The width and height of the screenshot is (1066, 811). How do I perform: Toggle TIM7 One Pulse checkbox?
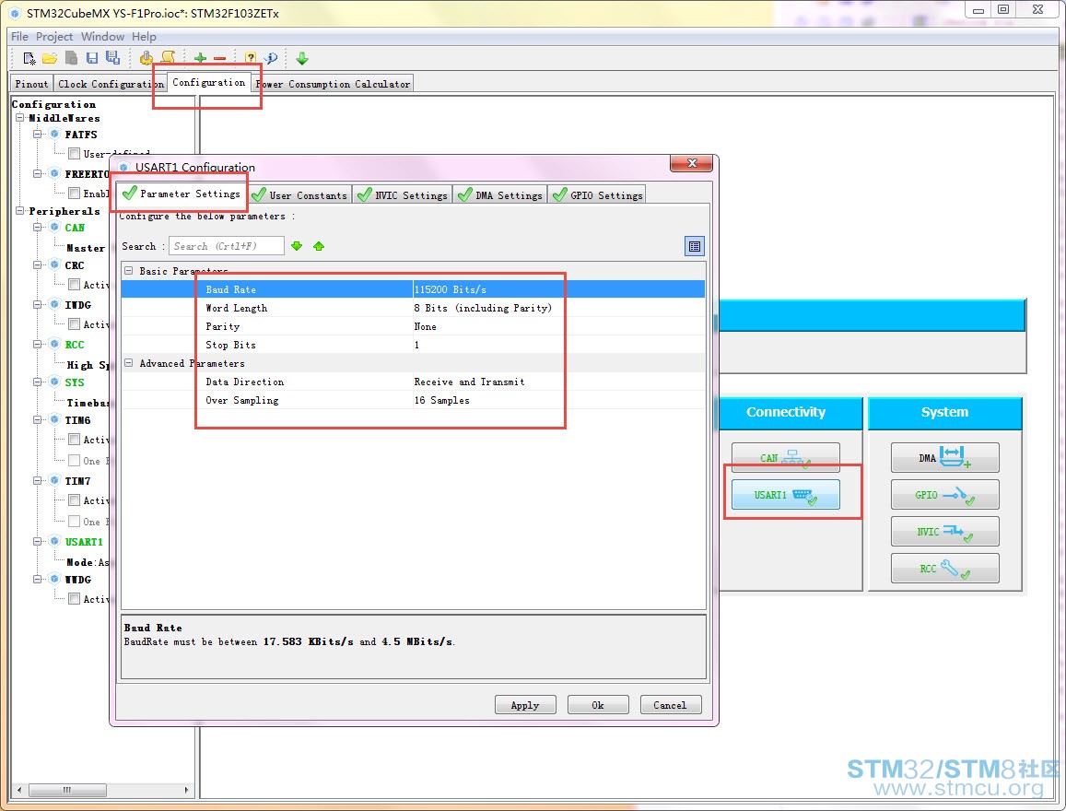pyautogui.click(x=74, y=522)
